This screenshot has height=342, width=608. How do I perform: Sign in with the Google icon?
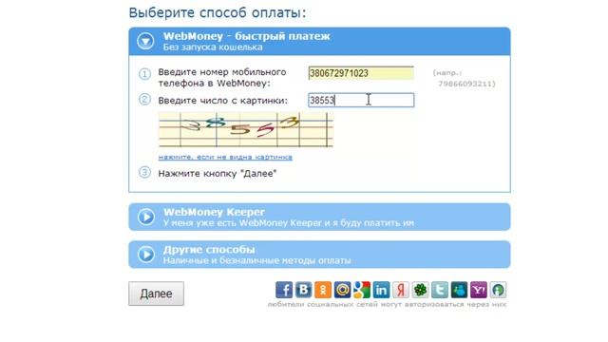pyautogui.click(x=362, y=290)
